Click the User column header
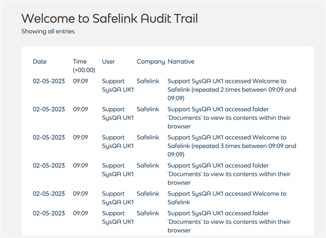This screenshot has height=238, width=326. [x=109, y=61]
